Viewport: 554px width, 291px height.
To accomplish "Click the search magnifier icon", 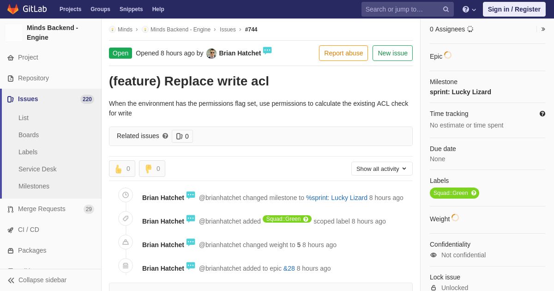I will click(446, 9).
